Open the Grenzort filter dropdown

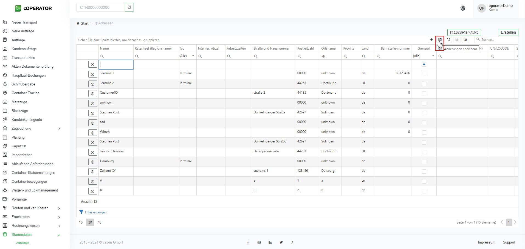[433, 56]
